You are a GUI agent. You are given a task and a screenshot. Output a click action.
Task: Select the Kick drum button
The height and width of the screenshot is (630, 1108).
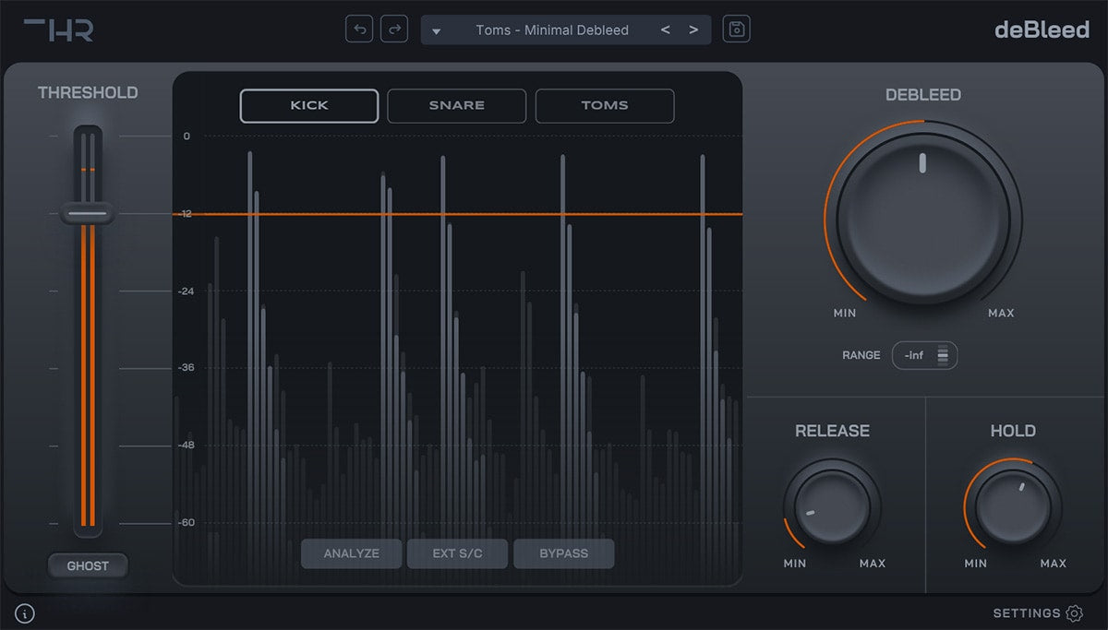point(309,106)
